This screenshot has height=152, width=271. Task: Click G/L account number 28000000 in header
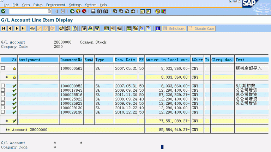point(62,42)
